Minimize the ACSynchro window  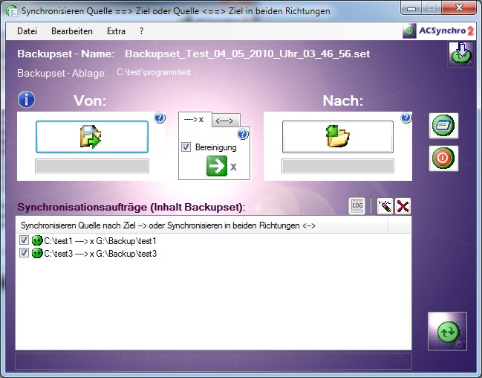point(411,8)
